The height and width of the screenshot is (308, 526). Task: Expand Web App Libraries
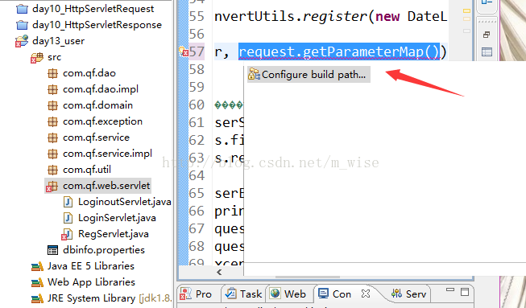coord(91,282)
